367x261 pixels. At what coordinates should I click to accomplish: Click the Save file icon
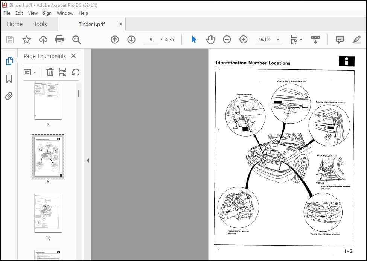[x=10, y=40]
